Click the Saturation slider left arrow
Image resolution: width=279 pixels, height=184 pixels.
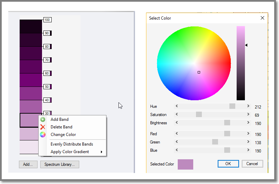[177, 115]
